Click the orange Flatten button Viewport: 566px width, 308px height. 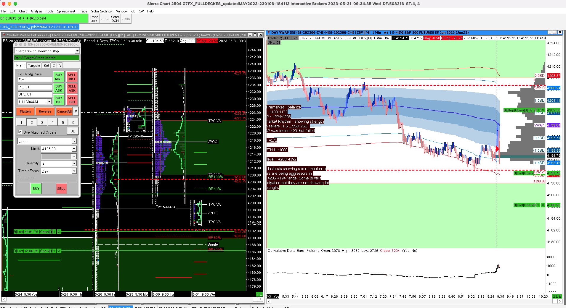25,111
